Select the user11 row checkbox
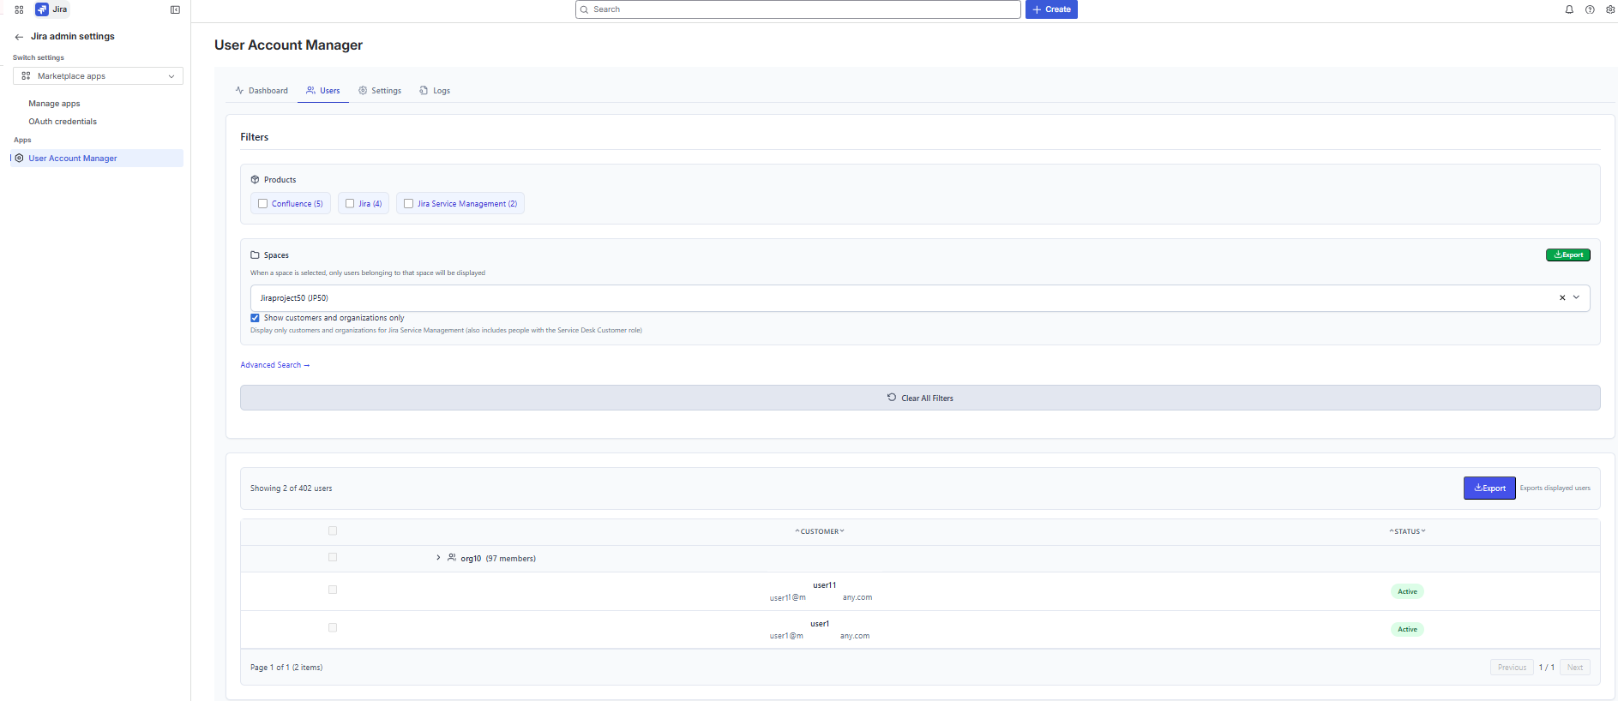 click(x=333, y=590)
